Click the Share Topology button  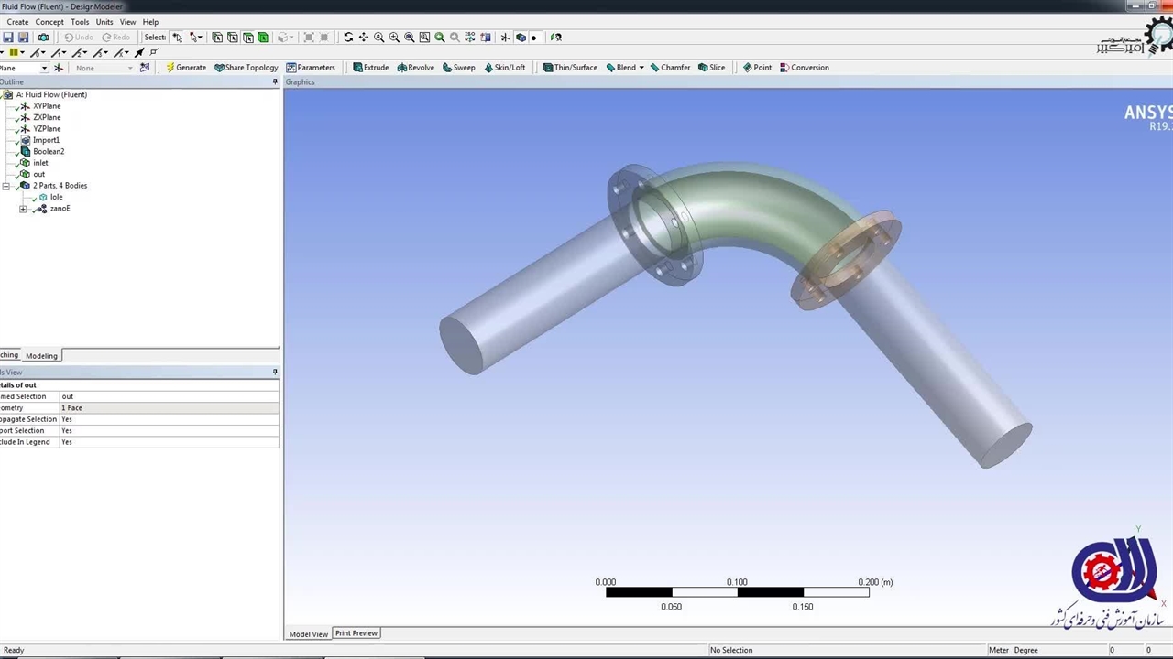coord(247,68)
